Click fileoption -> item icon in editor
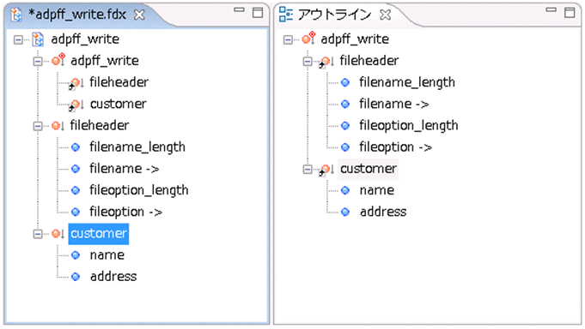 [x=76, y=212]
